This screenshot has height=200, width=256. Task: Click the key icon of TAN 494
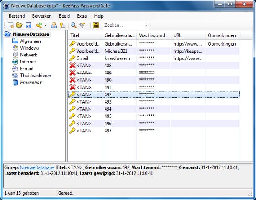(72, 109)
